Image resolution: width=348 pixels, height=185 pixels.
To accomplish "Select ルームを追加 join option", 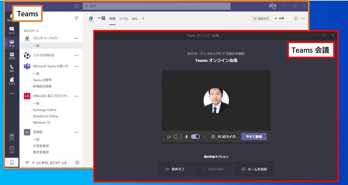I will [x=254, y=169].
